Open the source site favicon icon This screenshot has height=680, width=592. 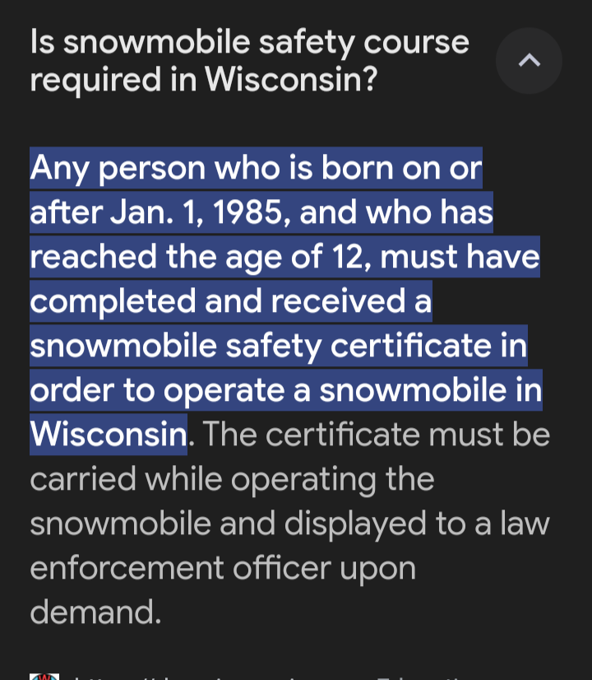tap(44, 676)
